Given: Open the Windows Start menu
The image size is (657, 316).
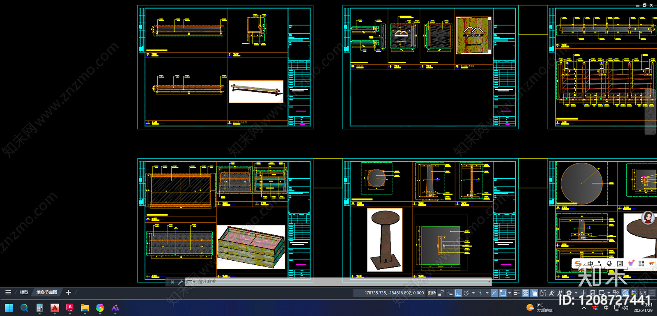Looking at the screenshot, I should 9,308.
